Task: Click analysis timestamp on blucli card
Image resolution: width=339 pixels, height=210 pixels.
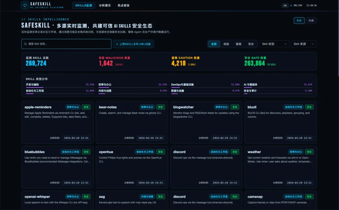Action: 299,138
